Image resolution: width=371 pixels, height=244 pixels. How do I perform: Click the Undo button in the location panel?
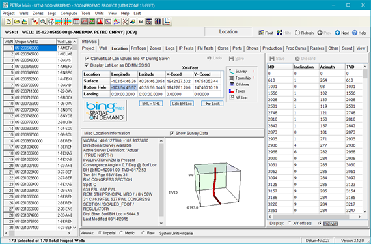(x=214, y=58)
